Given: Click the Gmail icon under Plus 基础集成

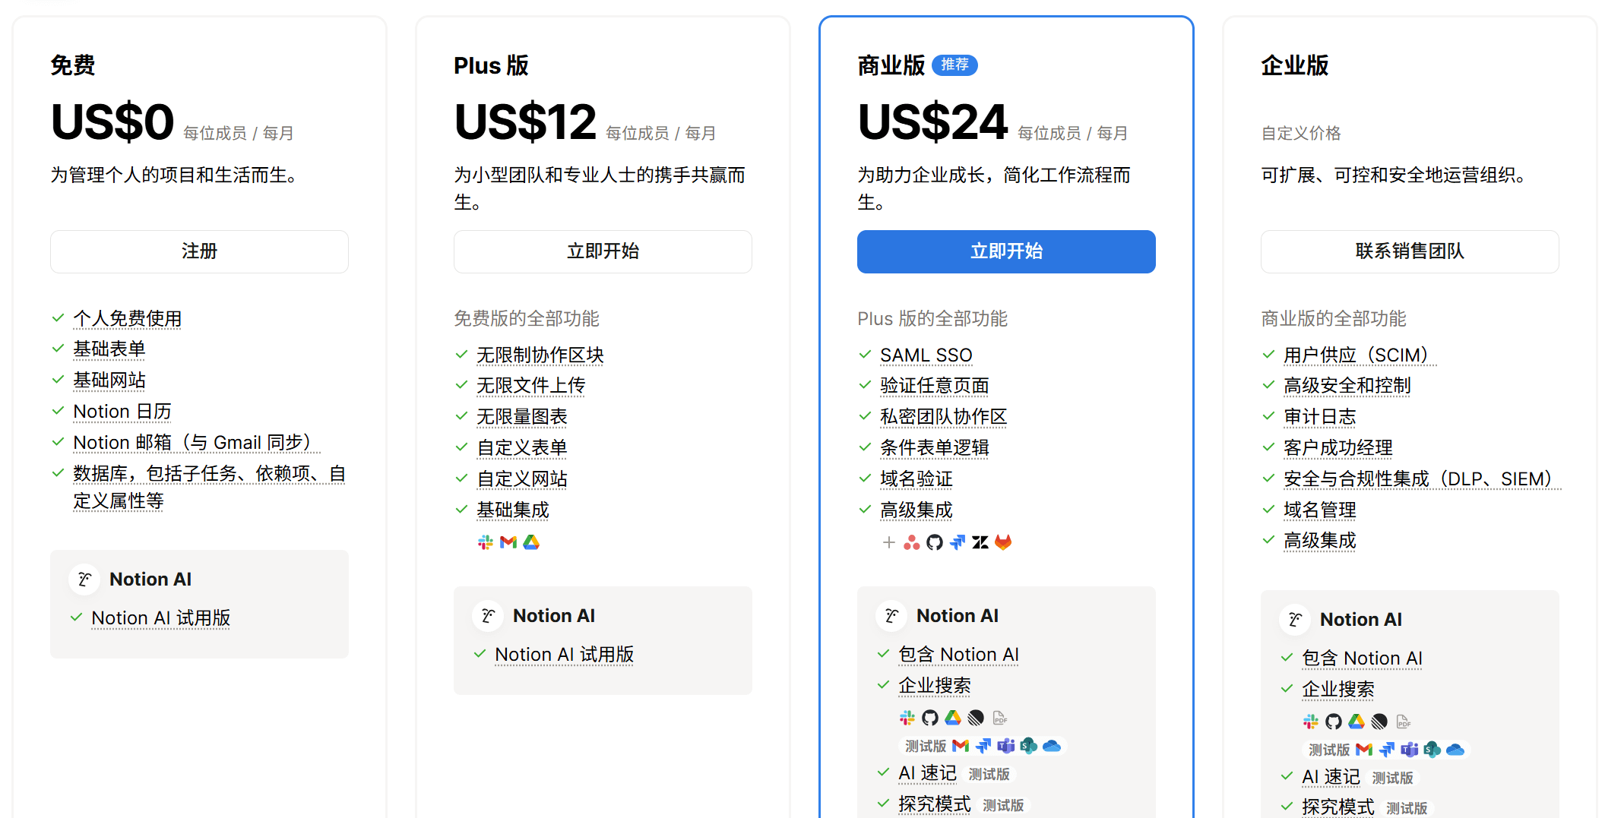Looking at the screenshot, I should pos(508,542).
